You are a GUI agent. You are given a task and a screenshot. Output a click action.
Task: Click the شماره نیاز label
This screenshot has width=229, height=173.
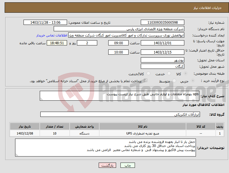(216, 23)
